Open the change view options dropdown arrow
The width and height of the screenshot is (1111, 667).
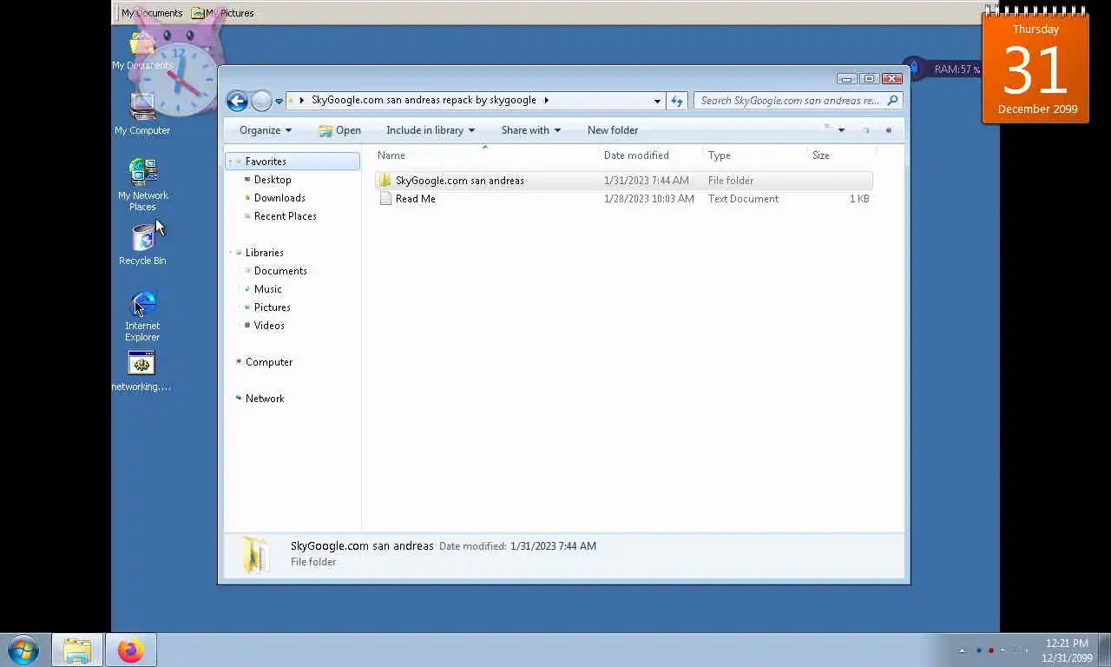click(841, 130)
